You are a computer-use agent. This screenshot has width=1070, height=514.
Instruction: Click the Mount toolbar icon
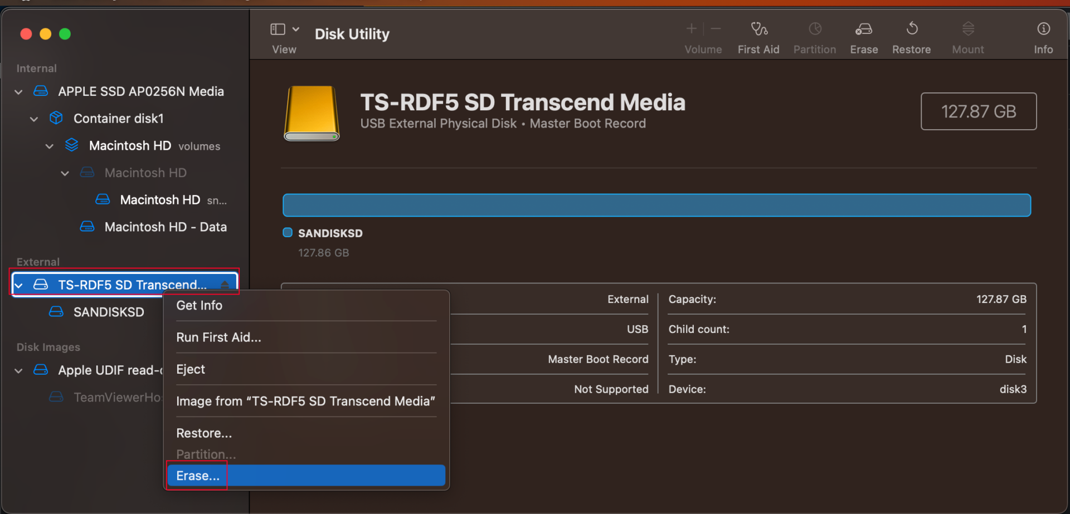[968, 28]
